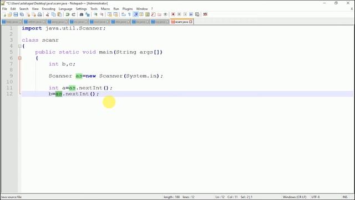Click 'INS' insert mode status entry

point(345,197)
